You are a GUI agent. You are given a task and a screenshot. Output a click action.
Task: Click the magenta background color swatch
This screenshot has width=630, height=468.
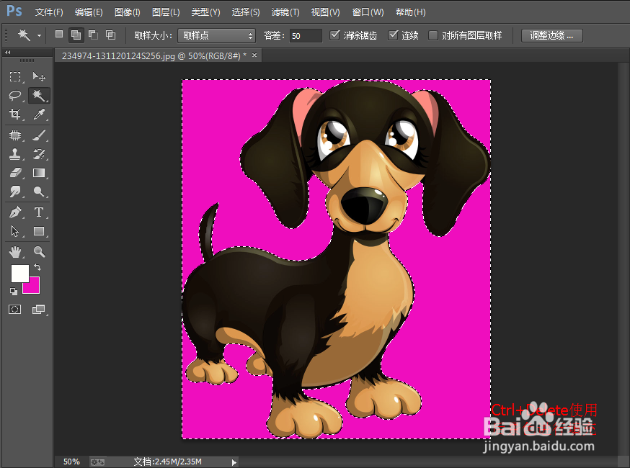click(x=34, y=287)
